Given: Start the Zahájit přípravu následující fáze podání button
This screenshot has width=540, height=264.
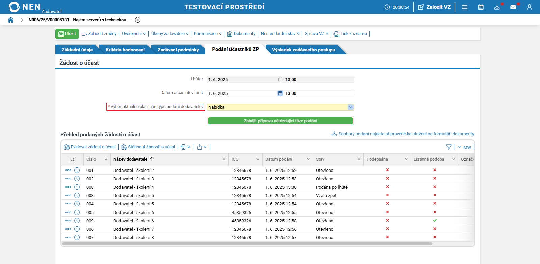Looking at the screenshot, I should [x=280, y=121].
